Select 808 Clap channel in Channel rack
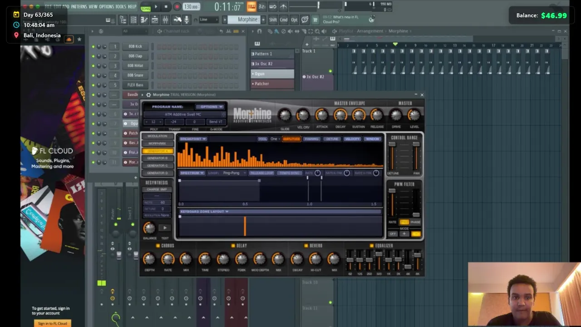Screen dimensions: 581x327 (x=135, y=56)
